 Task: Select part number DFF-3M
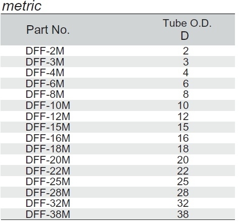point(45,62)
